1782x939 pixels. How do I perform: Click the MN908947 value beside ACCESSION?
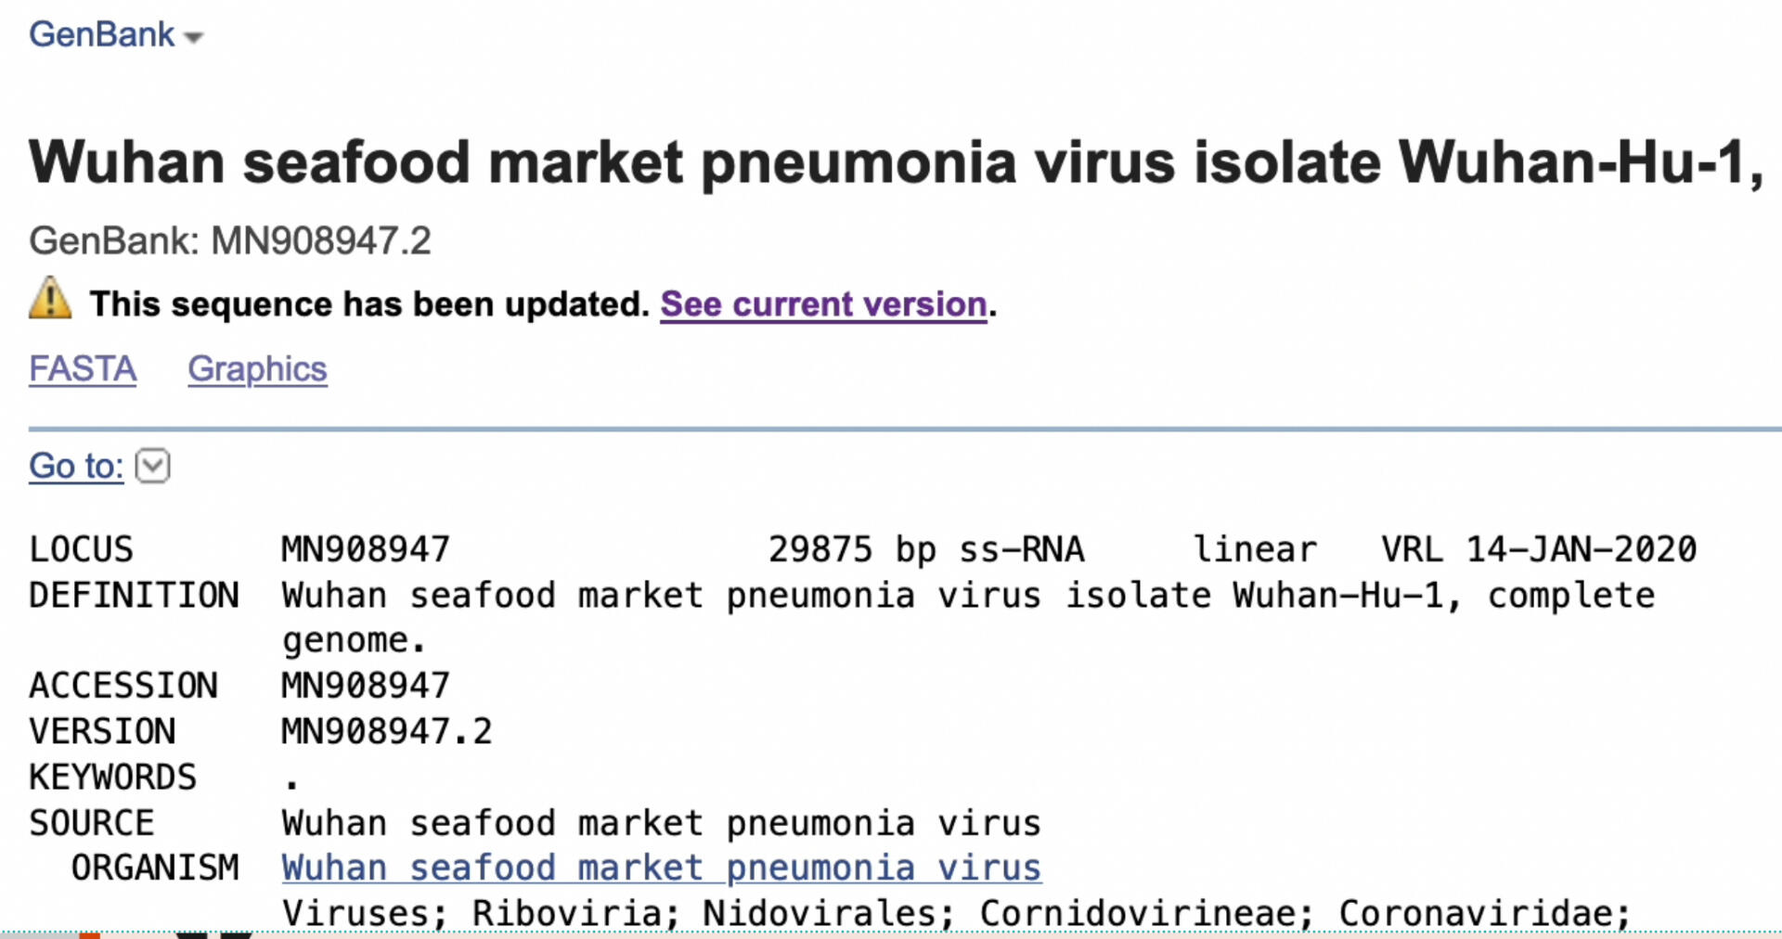(366, 687)
